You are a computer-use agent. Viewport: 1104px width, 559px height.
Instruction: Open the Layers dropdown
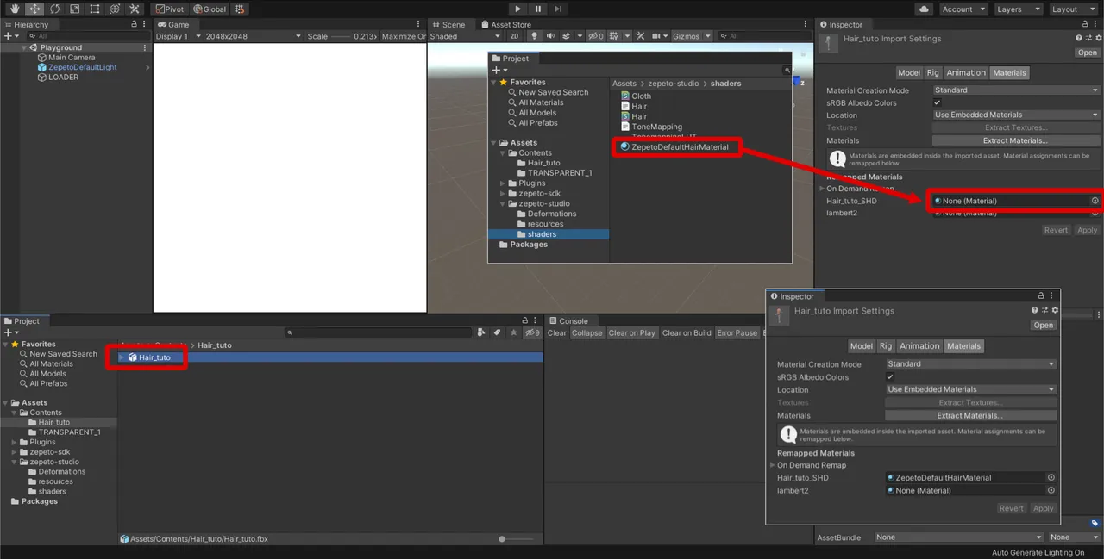(x=1014, y=9)
